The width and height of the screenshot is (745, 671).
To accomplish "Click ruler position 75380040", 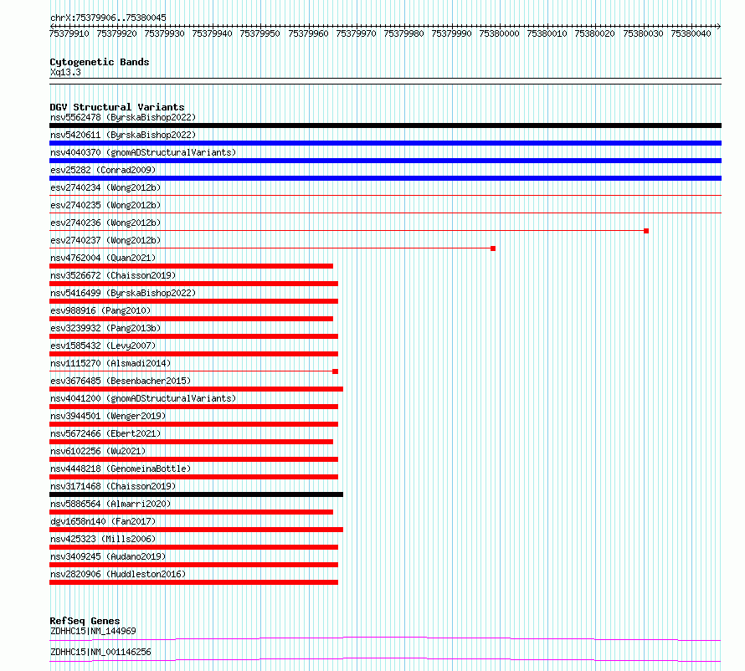I will (691, 33).
